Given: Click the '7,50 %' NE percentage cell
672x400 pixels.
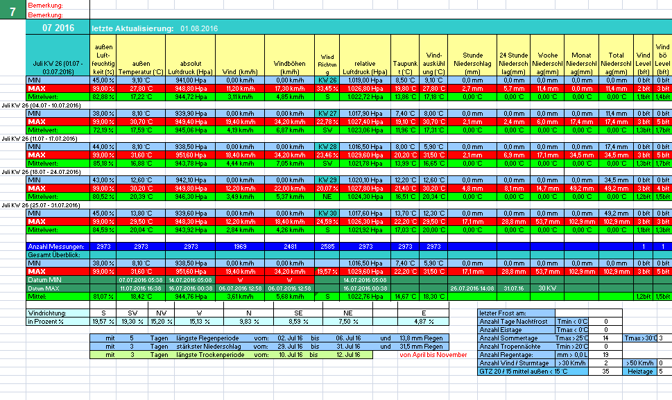Looking at the screenshot, I should [347, 322].
